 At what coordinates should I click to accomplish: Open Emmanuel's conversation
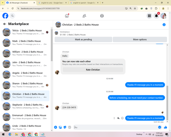coord(25,117)
